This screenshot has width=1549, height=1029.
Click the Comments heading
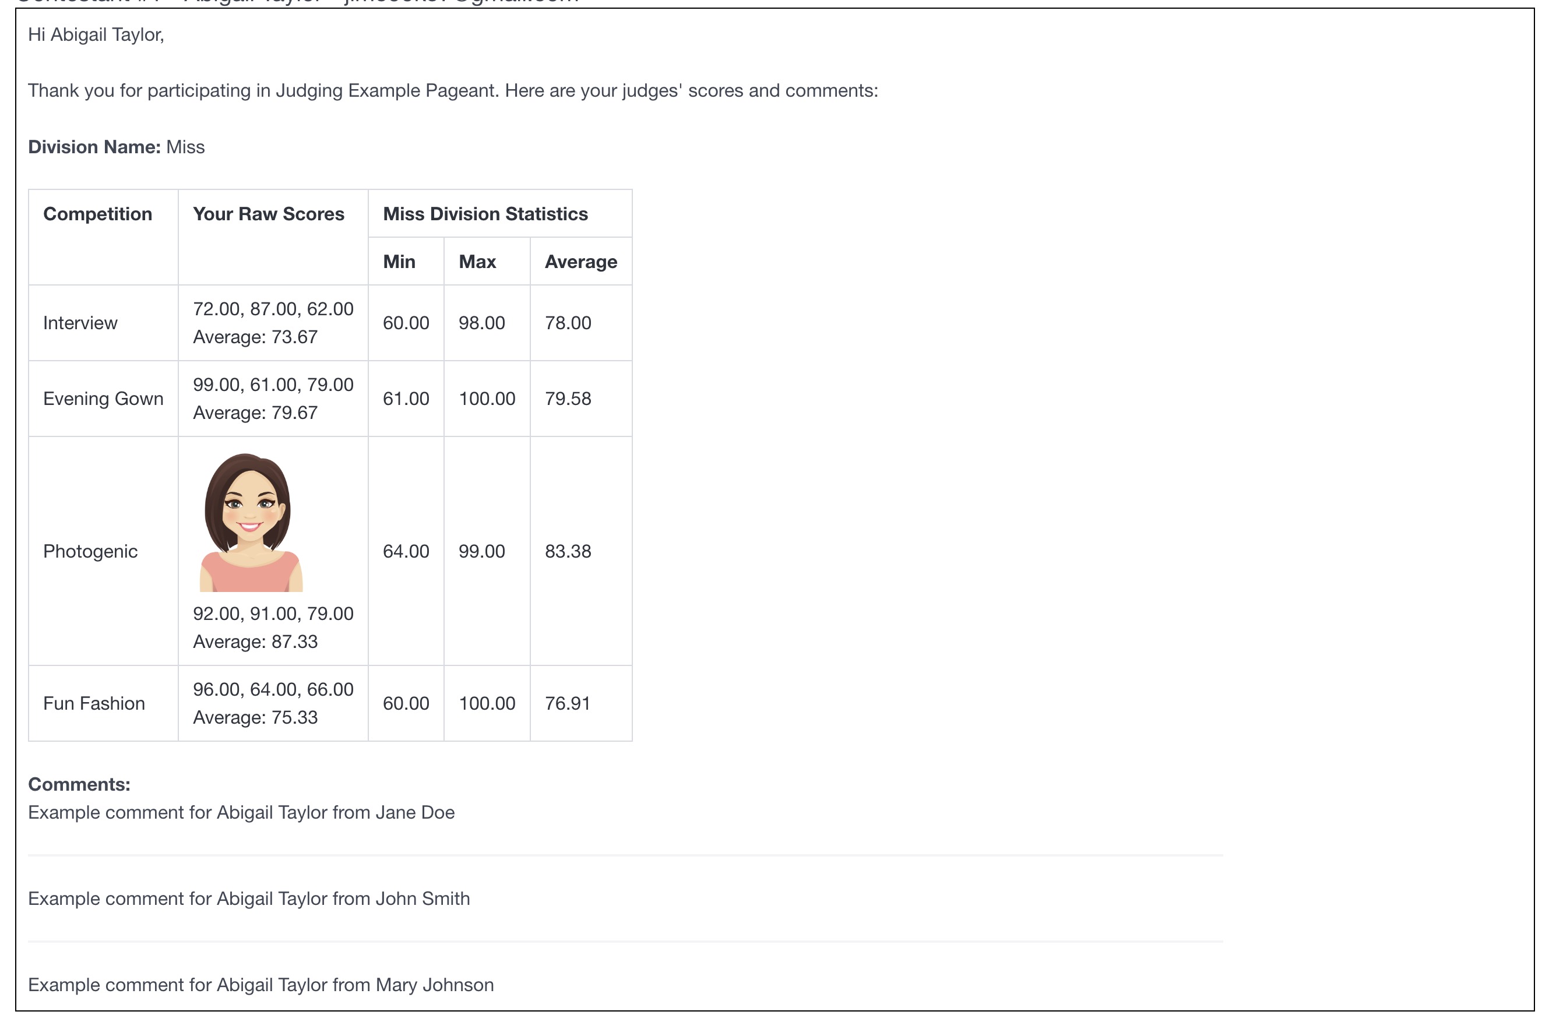pyautogui.click(x=79, y=784)
